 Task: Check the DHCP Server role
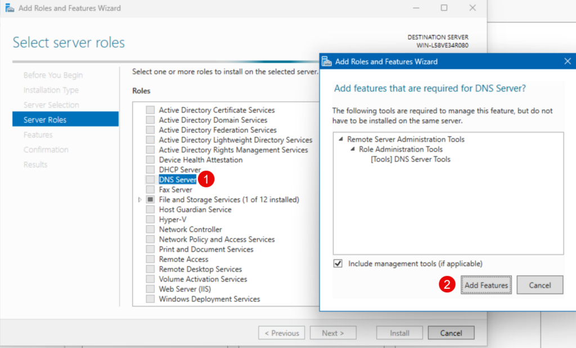(x=150, y=169)
